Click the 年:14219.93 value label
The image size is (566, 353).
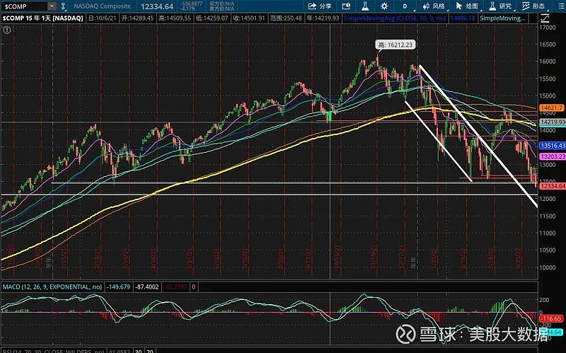[x=323, y=18]
